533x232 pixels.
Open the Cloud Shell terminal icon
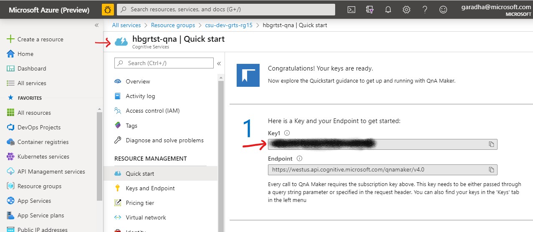pyautogui.click(x=351, y=10)
